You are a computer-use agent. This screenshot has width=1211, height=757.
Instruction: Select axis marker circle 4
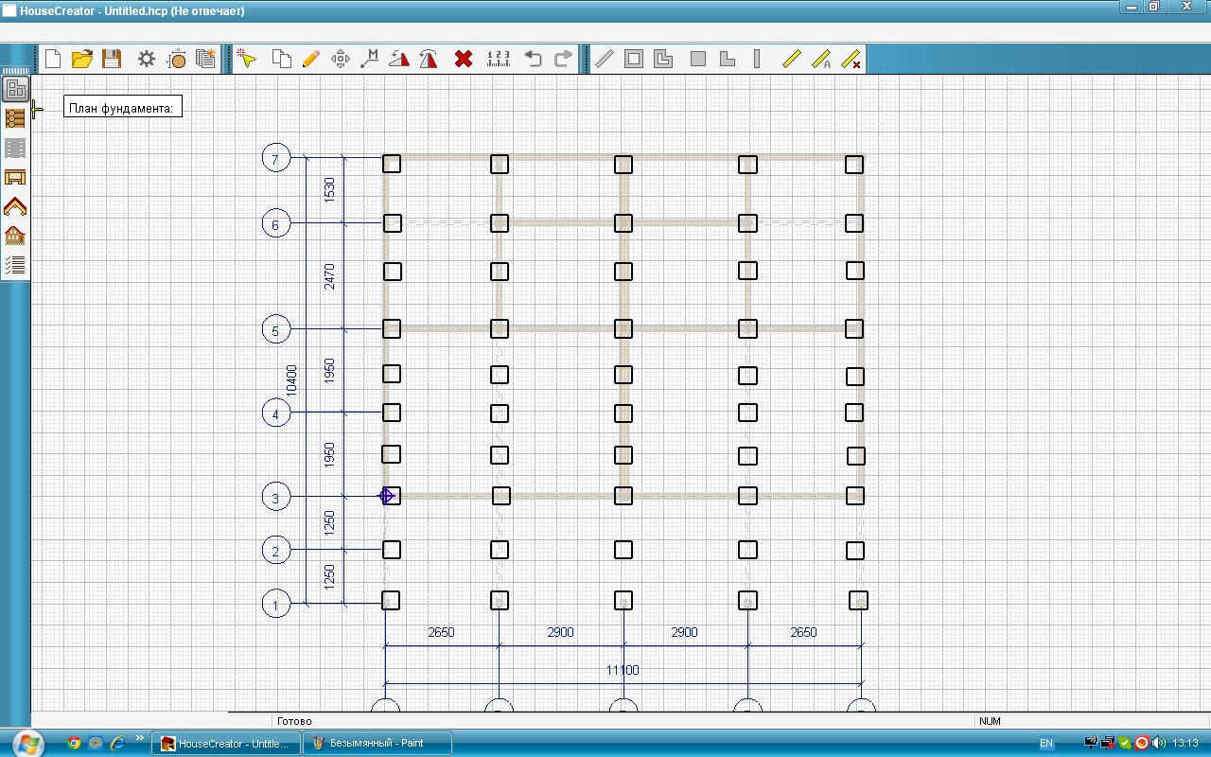(275, 414)
